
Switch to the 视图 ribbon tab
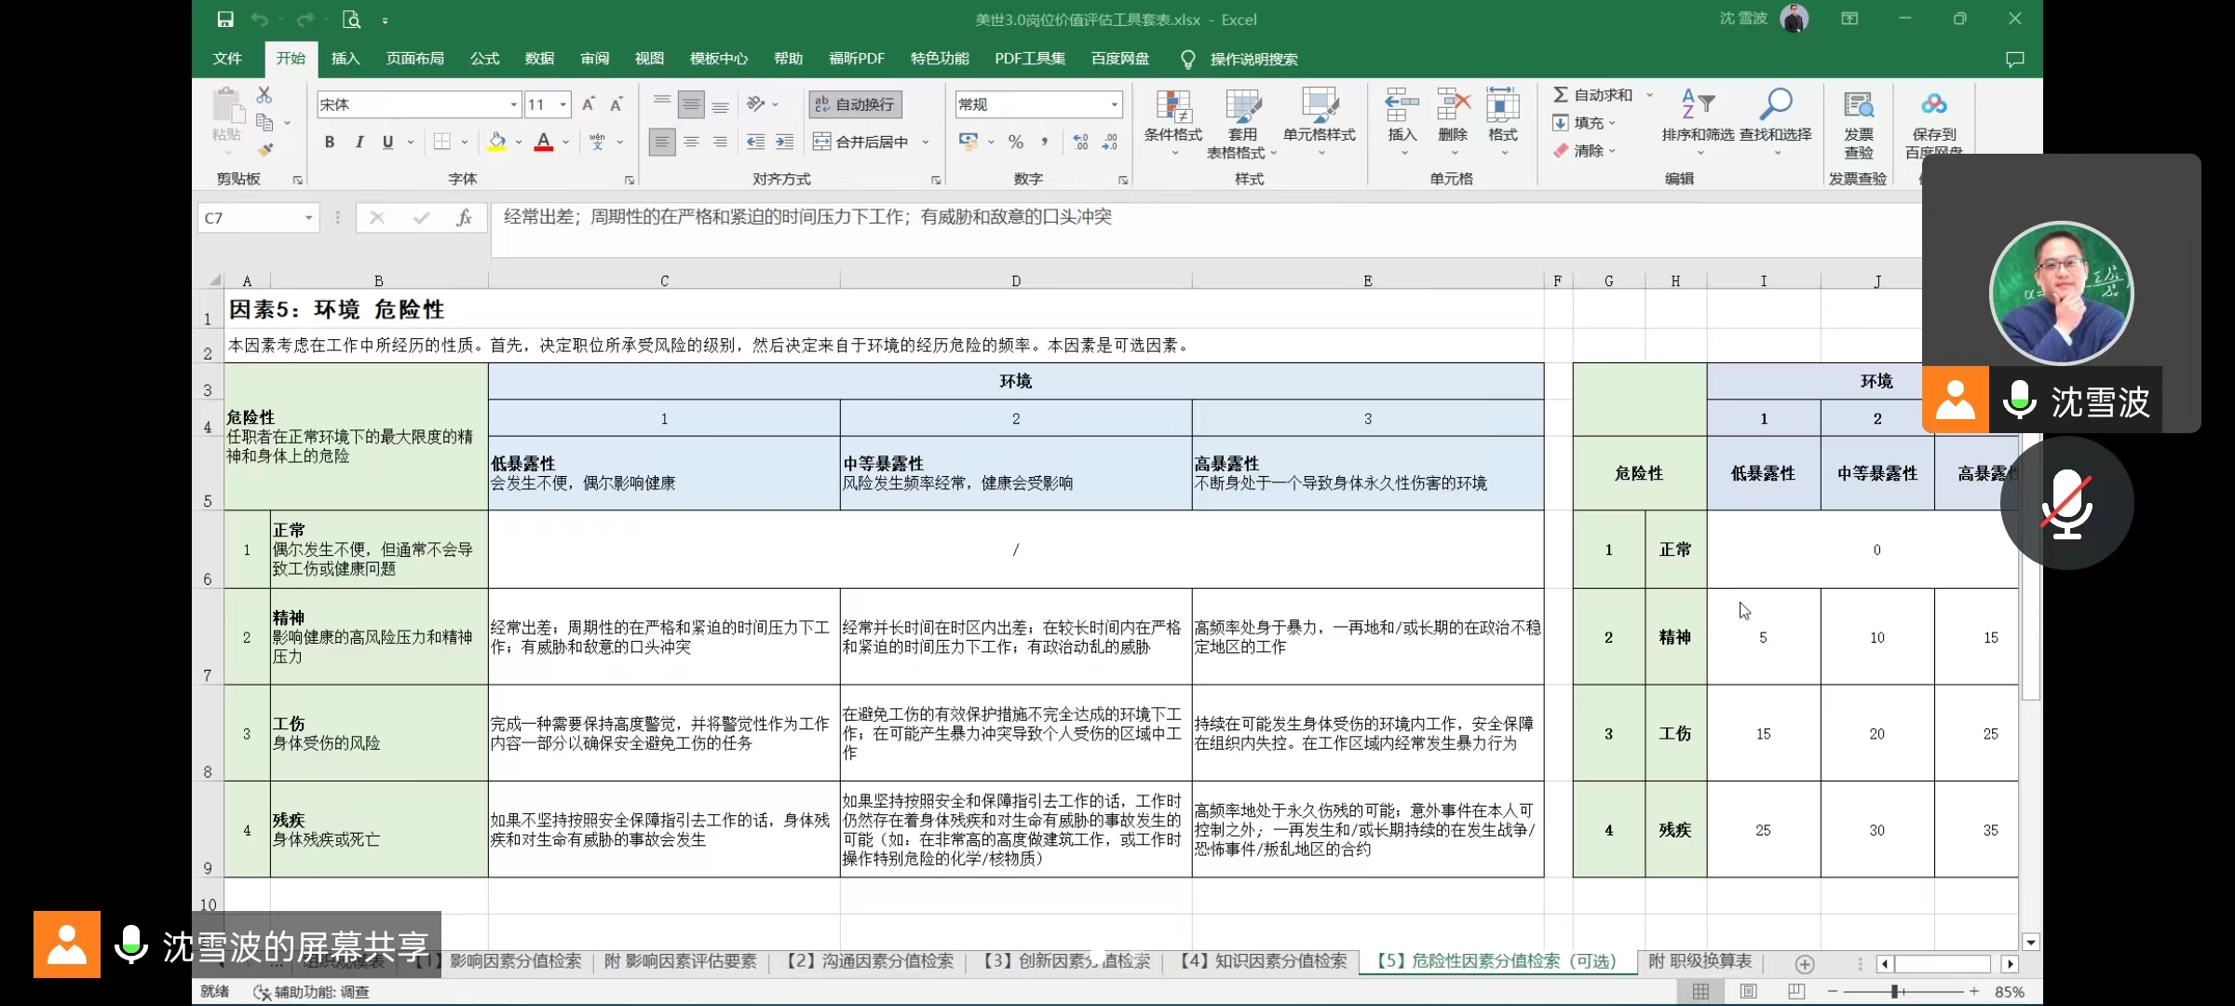(x=649, y=59)
